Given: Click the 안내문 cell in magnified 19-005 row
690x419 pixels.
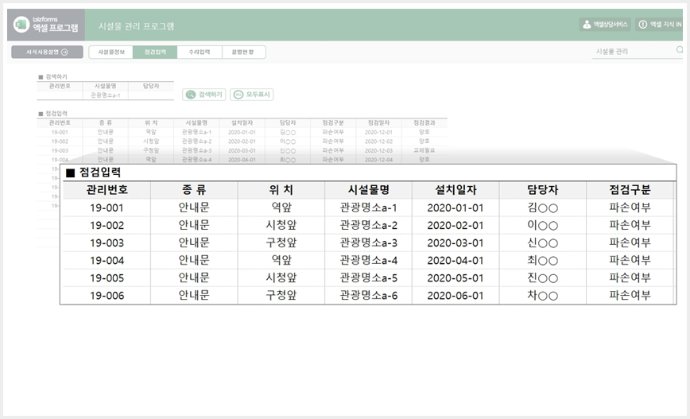Looking at the screenshot, I should coord(194,278).
